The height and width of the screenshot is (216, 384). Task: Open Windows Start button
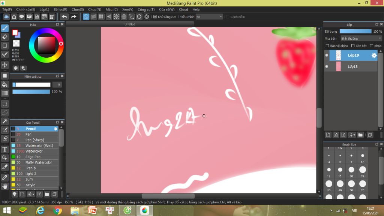[7, 210]
